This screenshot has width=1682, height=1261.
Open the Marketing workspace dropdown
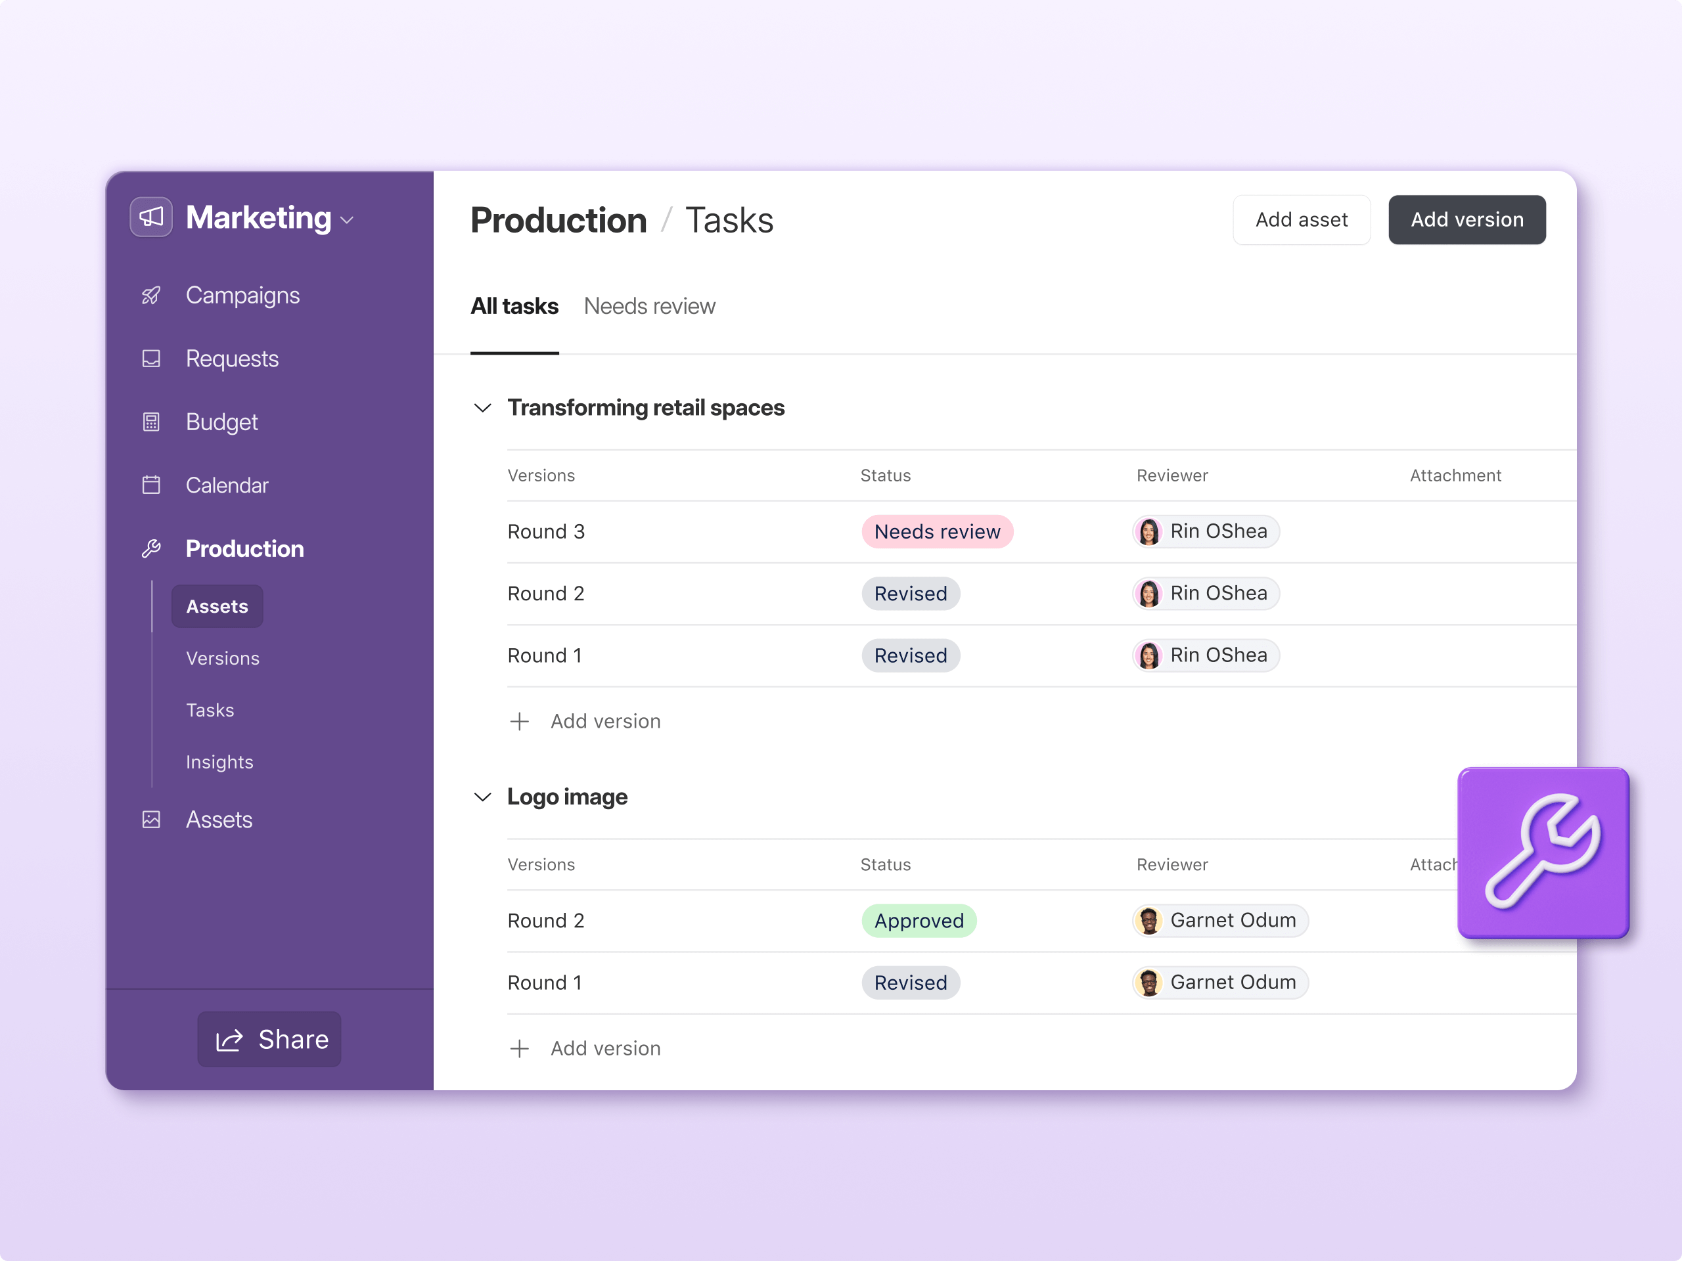click(348, 221)
